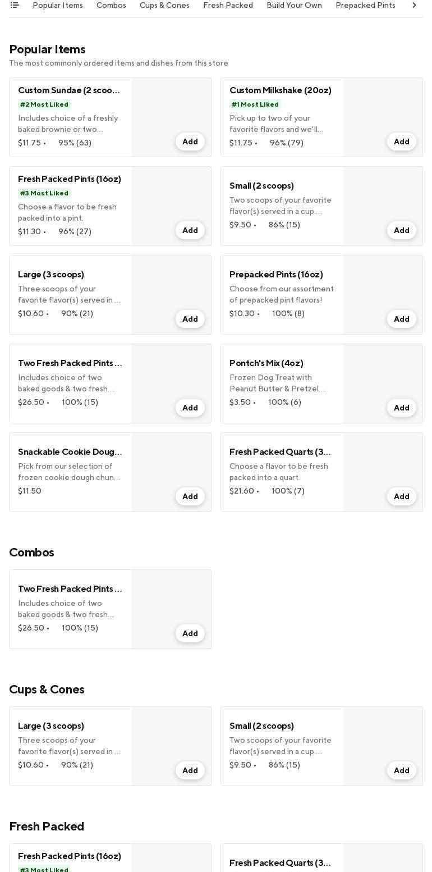
Task: Add Large (3 scoops) under Cups & Cones
Action: point(190,771)
